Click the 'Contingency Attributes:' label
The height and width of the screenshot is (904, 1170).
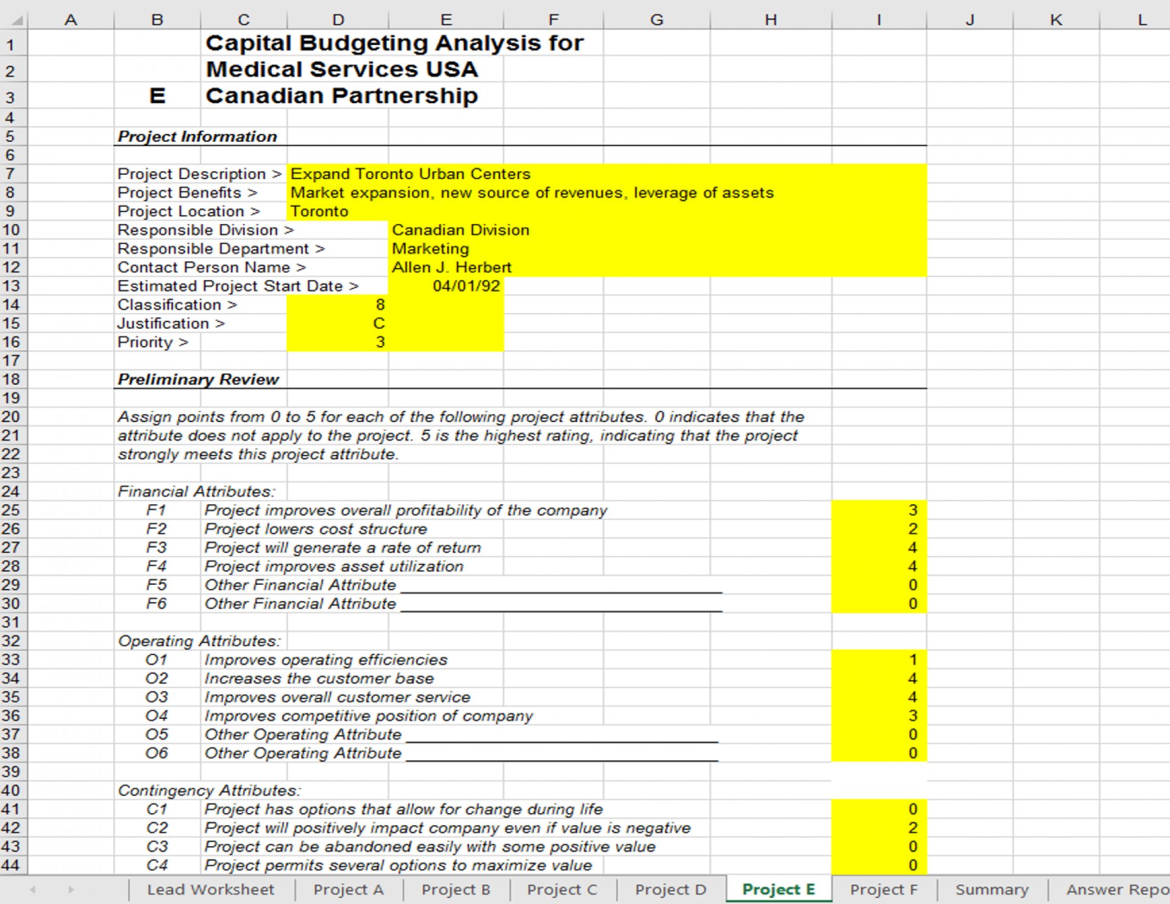click(209, 791)
